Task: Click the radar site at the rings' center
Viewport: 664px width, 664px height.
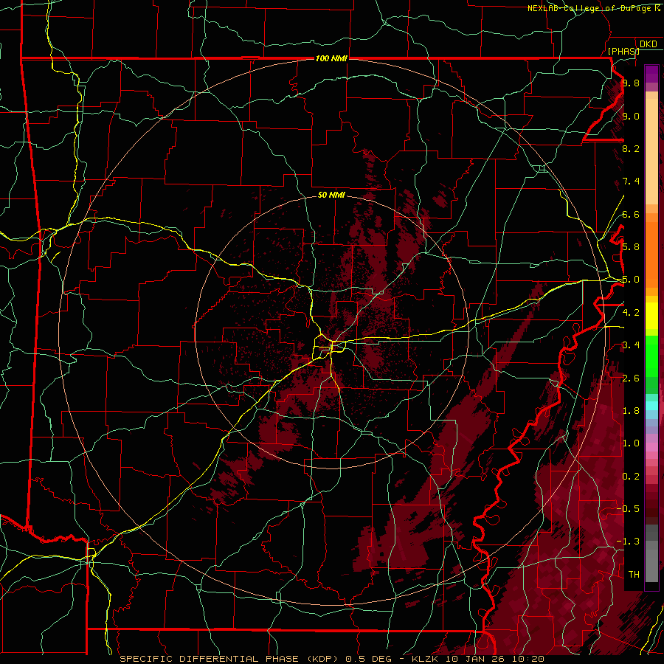Action: pyautogui.click(x=331, y=333)
